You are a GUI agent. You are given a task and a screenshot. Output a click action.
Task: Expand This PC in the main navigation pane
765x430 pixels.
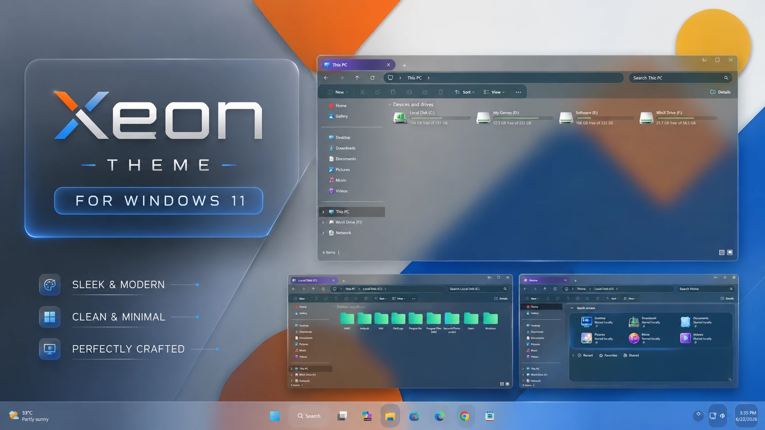point(323,212)
